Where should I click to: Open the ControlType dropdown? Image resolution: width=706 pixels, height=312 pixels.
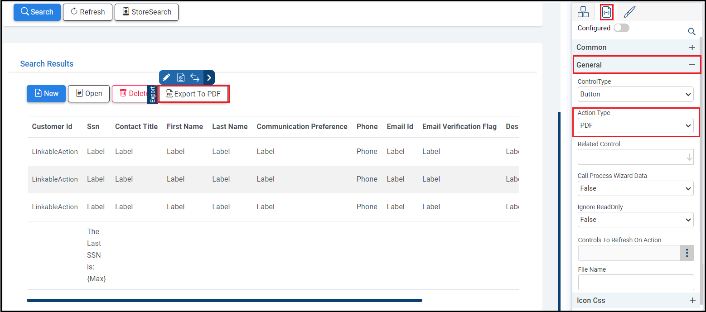(635, 94)
